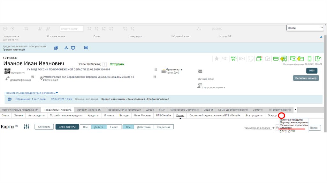Screen dimensions: 327x183
Task: Select Управление подписками in dropdown list
Action: [294, 125]
